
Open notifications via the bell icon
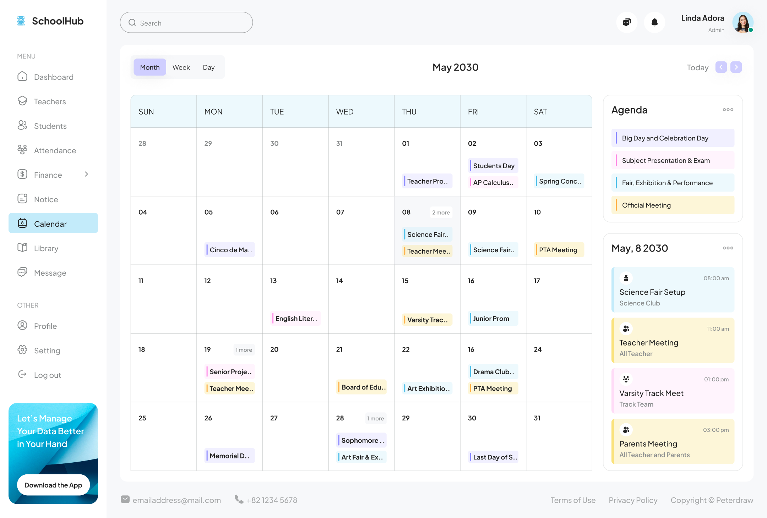pos(654,22)
